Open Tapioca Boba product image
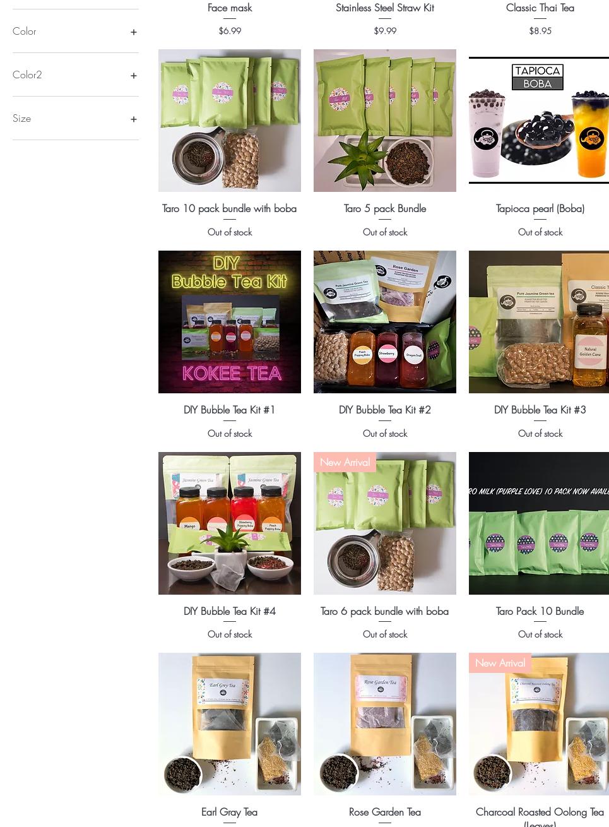 click(x=539, y=121)
